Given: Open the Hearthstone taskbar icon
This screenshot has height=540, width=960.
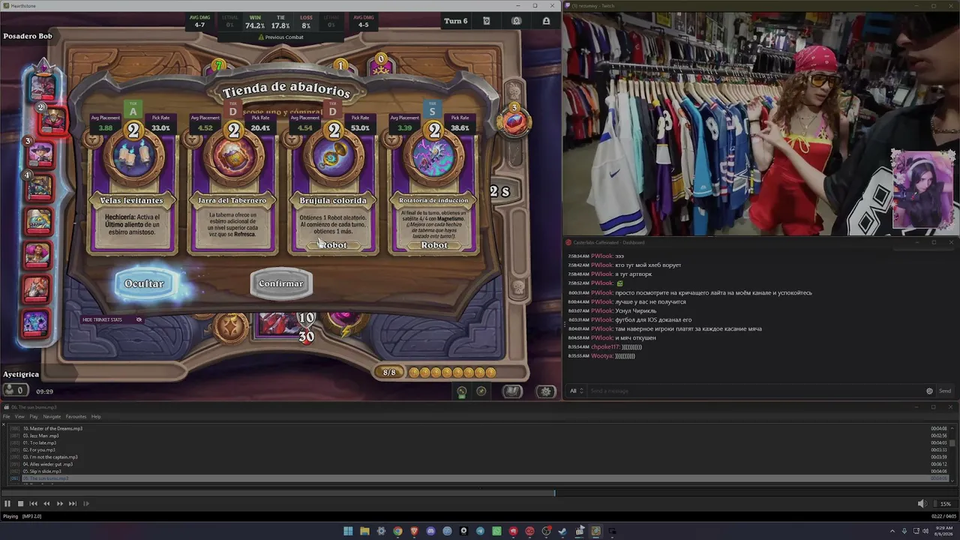Looking at the screenshot, I should coord(595,531).
